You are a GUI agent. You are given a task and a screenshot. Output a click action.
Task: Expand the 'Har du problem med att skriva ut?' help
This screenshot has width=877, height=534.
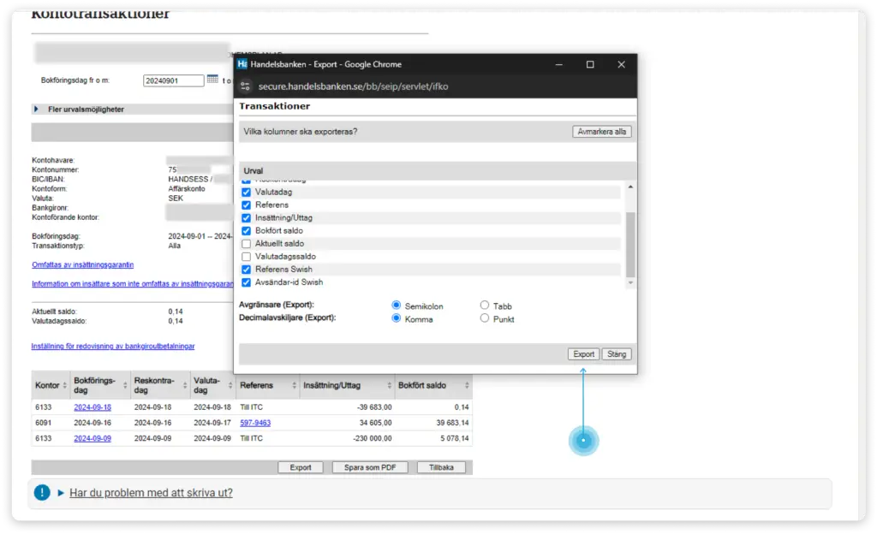(x=151, y=493)
